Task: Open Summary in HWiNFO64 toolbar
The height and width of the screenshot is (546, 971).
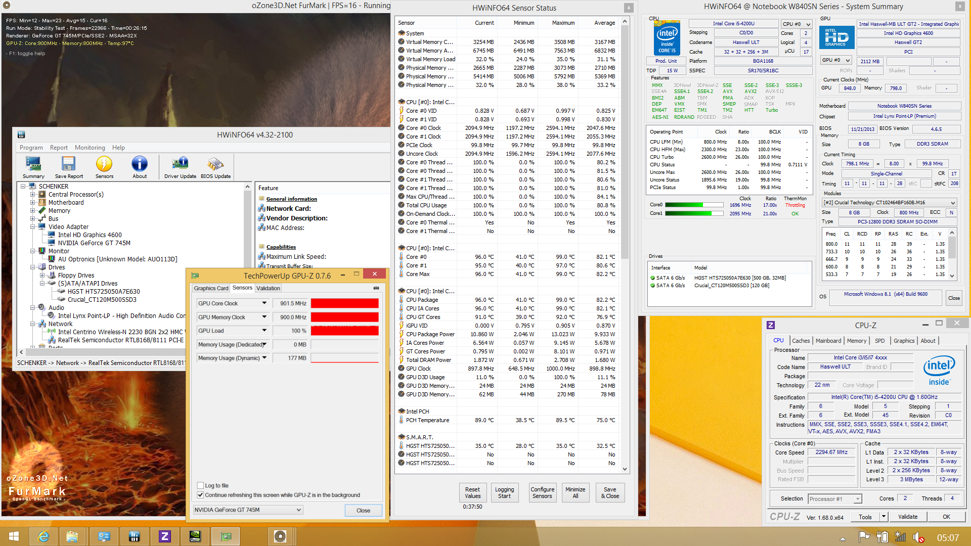Action: (33, 167)
